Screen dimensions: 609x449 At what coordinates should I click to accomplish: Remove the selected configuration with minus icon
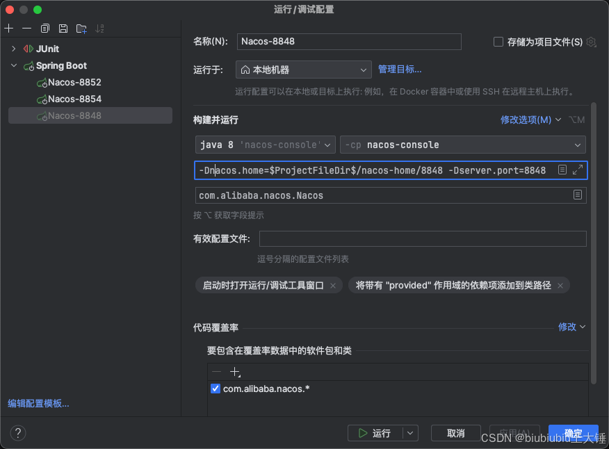pyautogui.click(x=26, y=28)
